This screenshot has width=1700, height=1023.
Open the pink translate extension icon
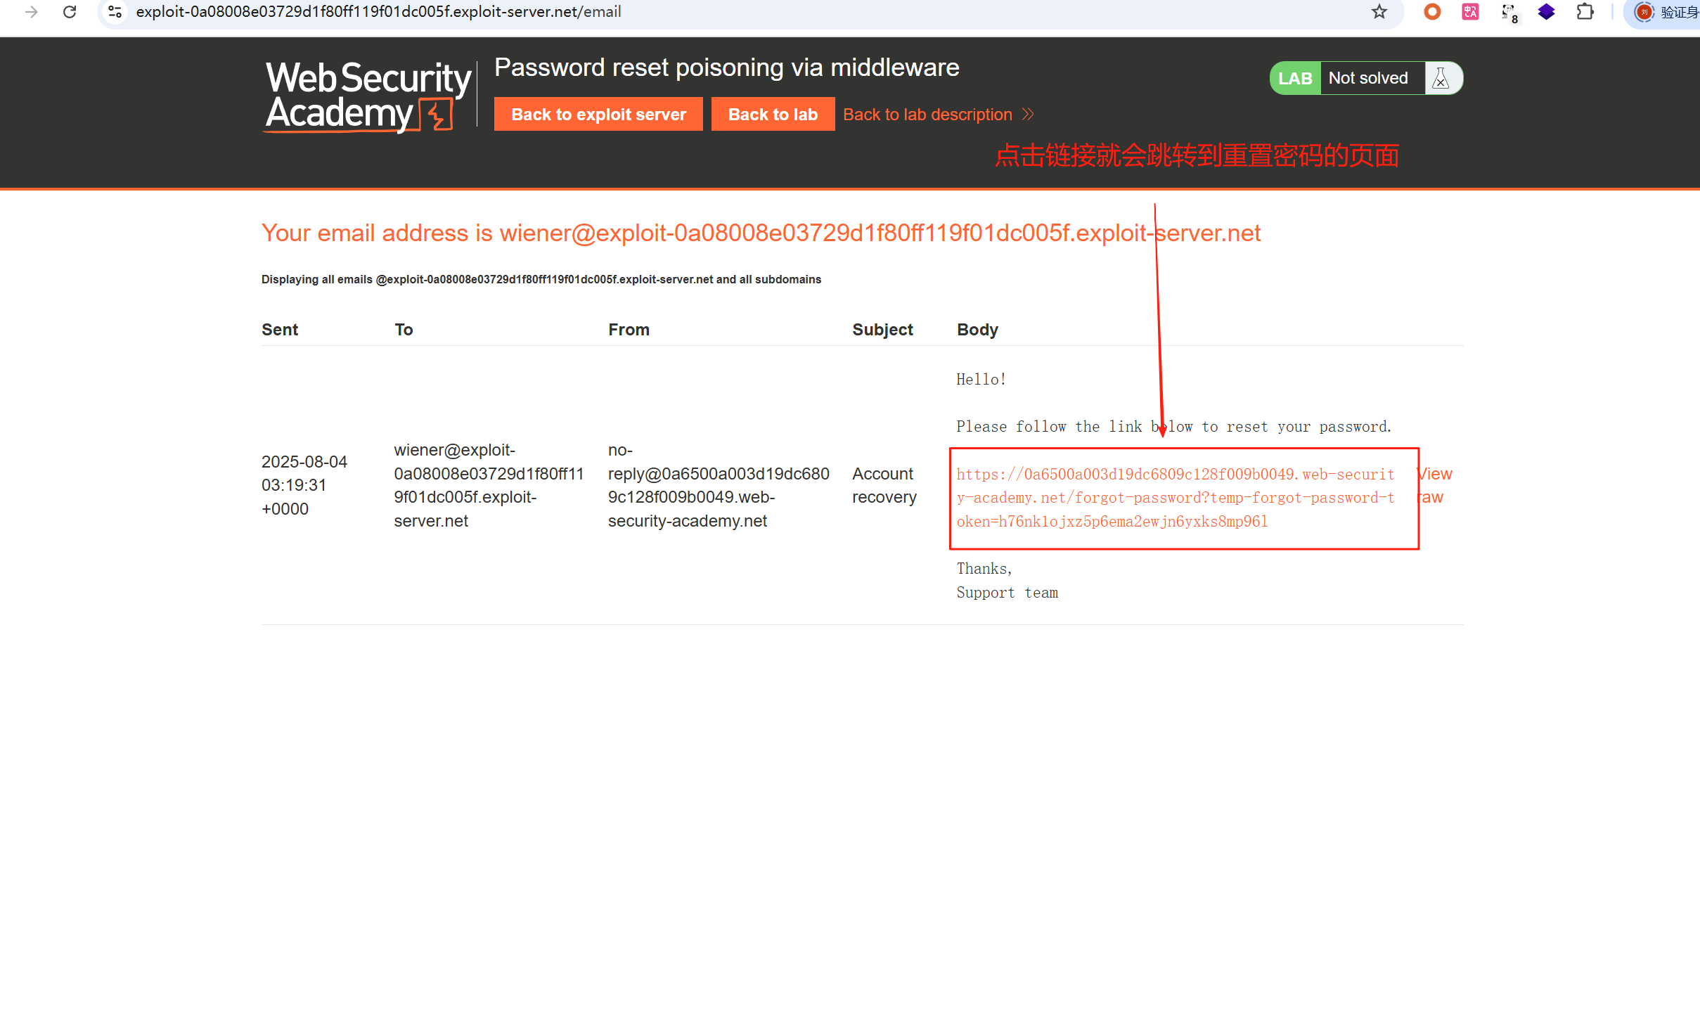[x=1470, y=12]
